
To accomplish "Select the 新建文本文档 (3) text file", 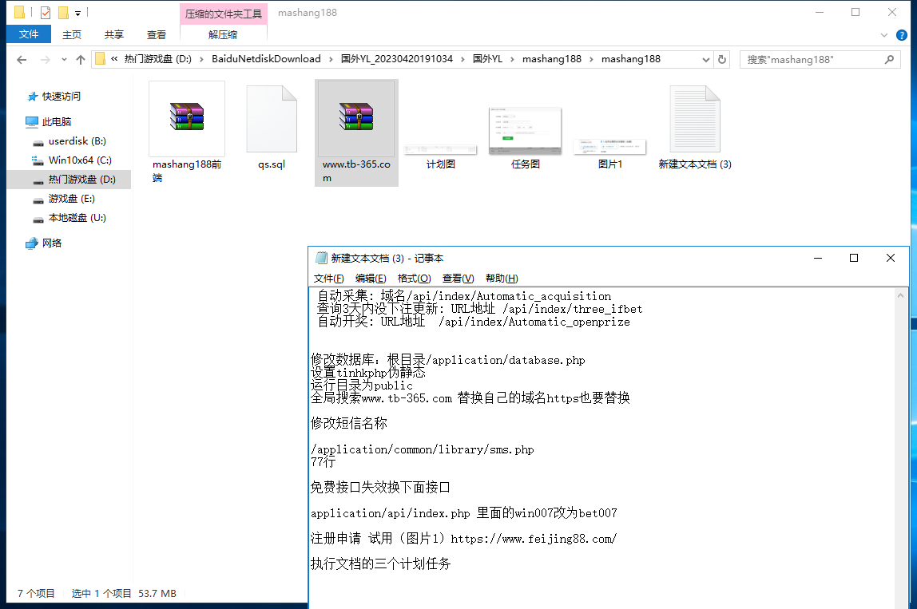I will coord(694,118).
